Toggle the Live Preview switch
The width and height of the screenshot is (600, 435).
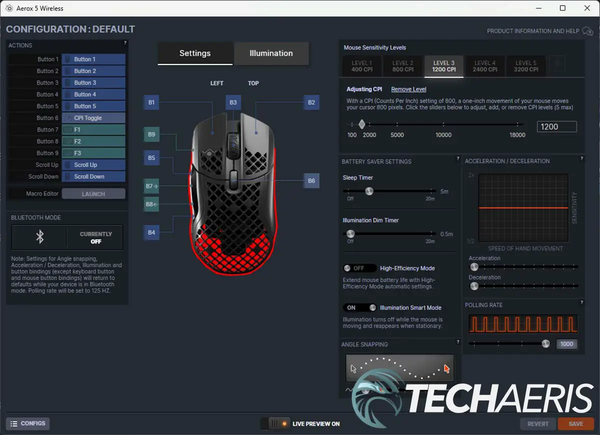point(275,423)
